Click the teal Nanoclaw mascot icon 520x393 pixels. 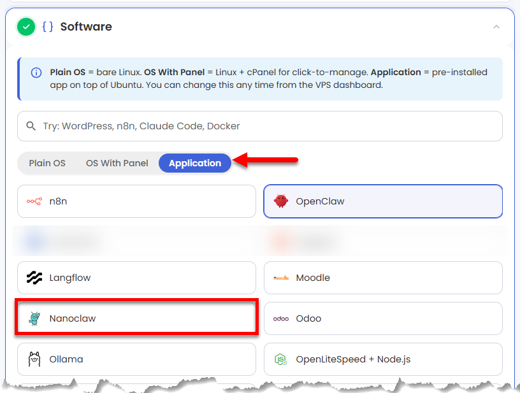(34, 318)
